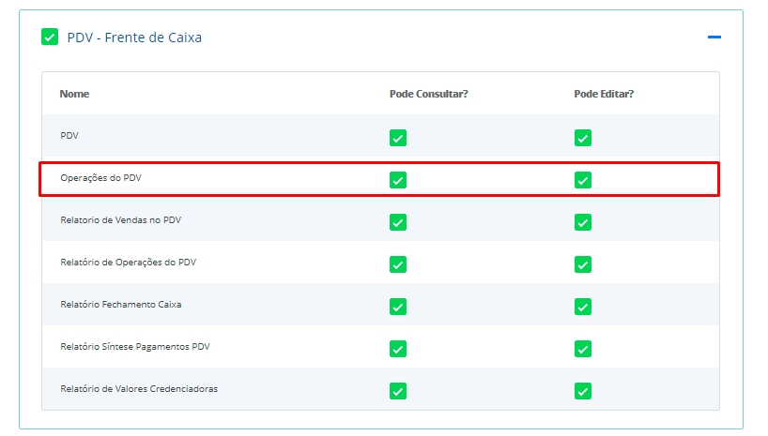The width and height of the screenshot is (768, 436).
Task: Uncheck Pode Consultar for PDV row
Action: 398,138
